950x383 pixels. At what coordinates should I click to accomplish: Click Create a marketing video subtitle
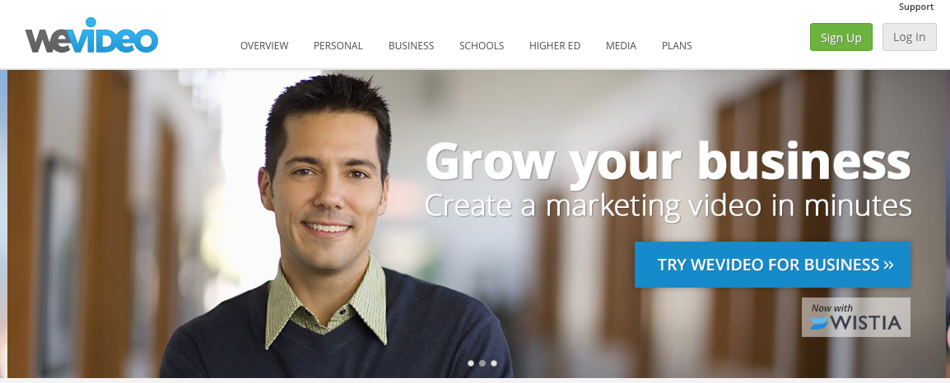pos(668,205)
